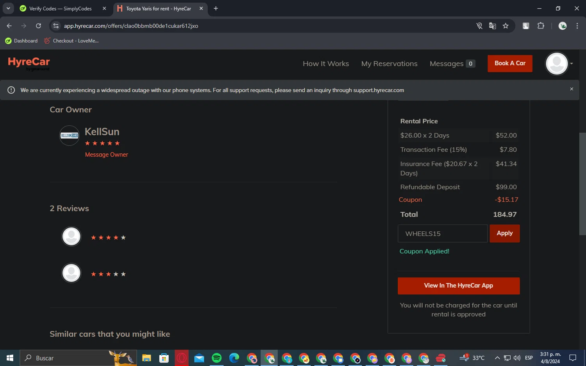Screen dimensions: 586x366
Task: Dismiss the phone outage notice banner
Action: point(572,89)
